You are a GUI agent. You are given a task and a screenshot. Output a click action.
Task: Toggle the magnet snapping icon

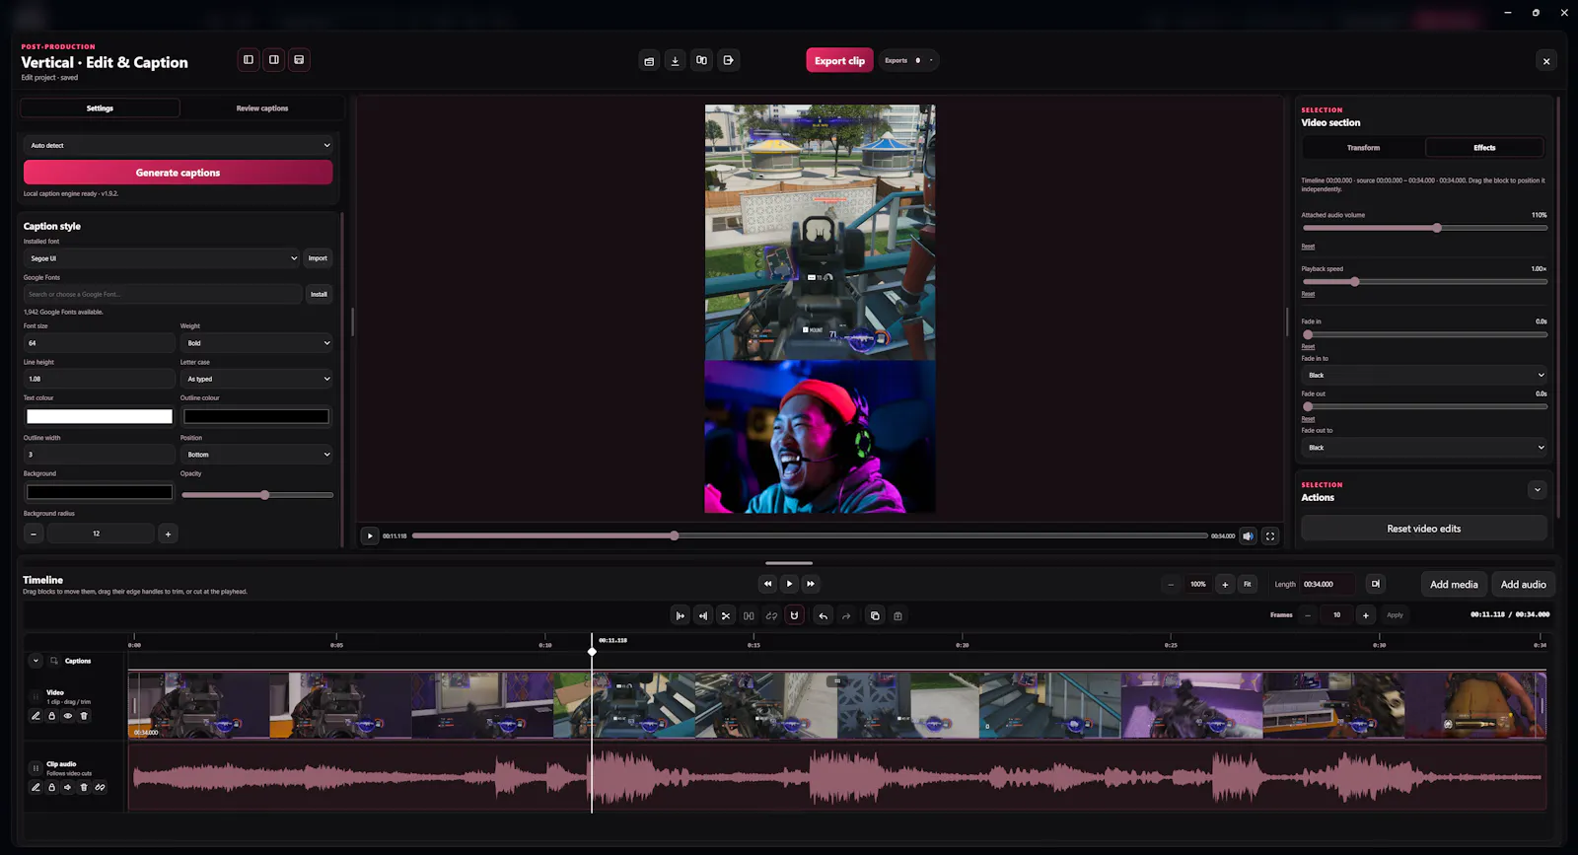794,615
